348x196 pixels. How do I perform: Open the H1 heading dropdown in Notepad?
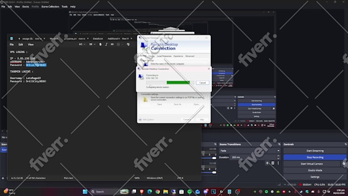click(82, 45)
